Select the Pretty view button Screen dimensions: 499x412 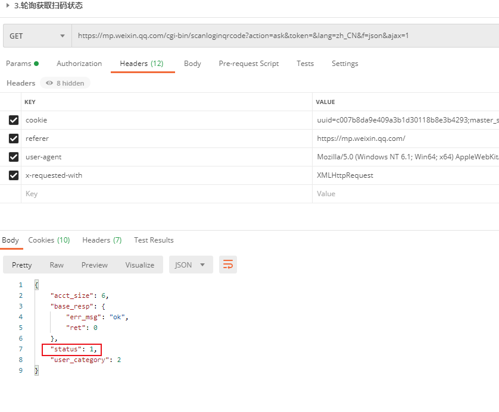coord(21,265)
